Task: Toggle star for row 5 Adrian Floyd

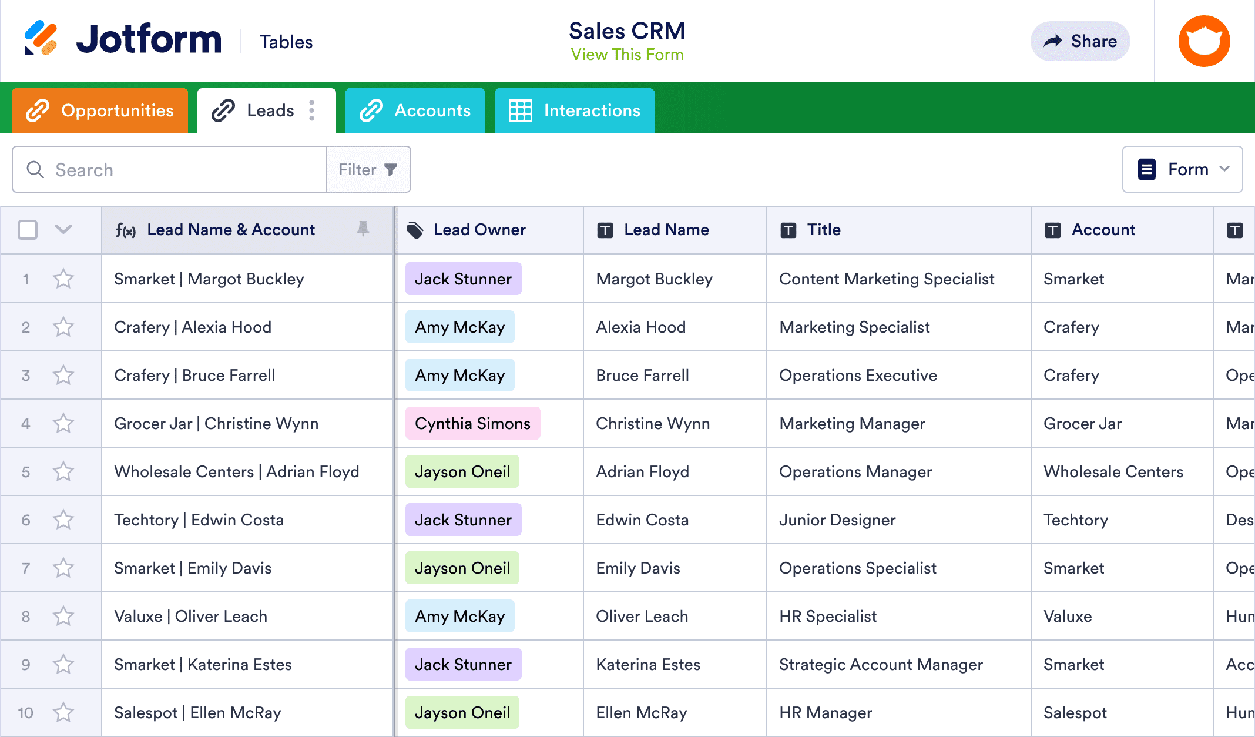Action: tap(63, 471)
